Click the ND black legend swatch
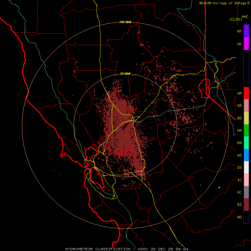 [x=246, y=217]
